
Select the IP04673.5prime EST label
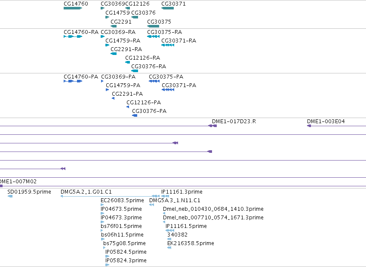click(121, 209)
